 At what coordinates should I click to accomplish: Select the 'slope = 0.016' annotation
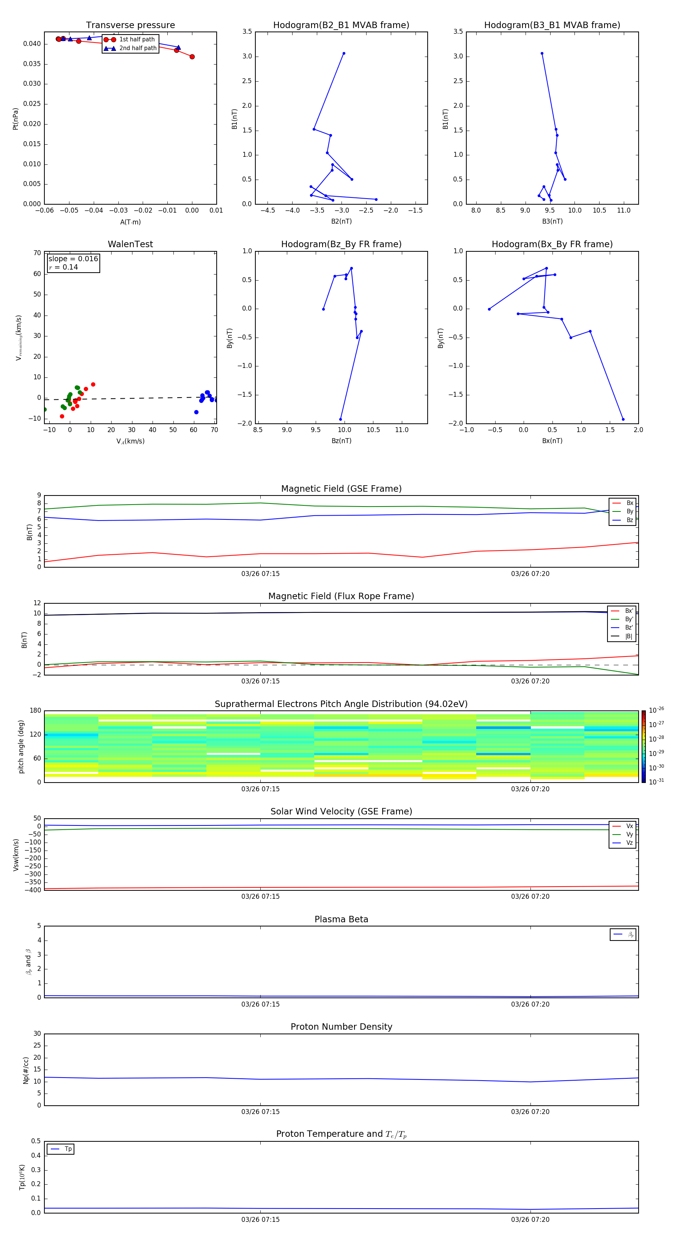click(x=73, y=259)
